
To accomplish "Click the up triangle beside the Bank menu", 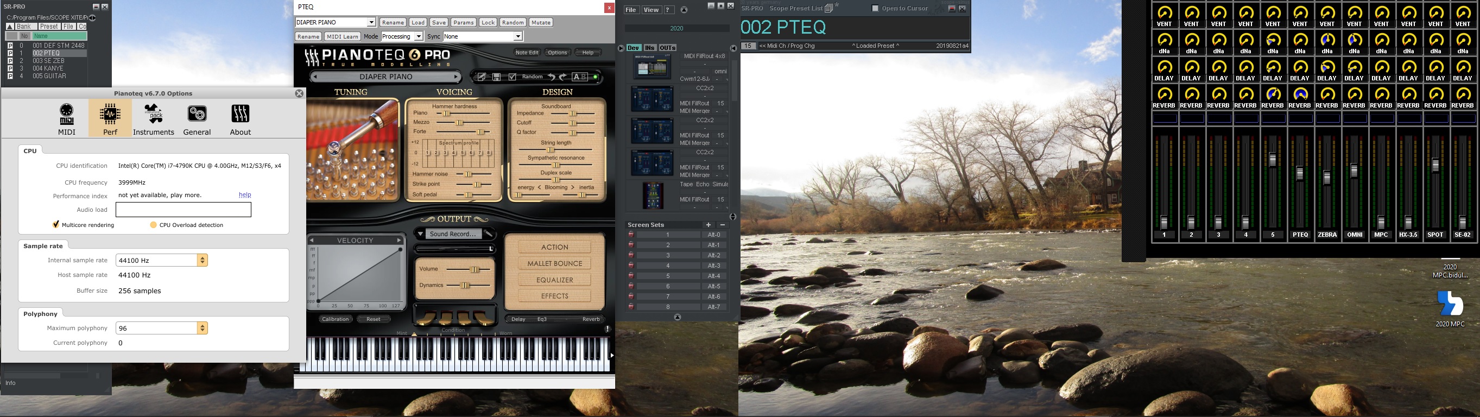I will click(10, 27).
